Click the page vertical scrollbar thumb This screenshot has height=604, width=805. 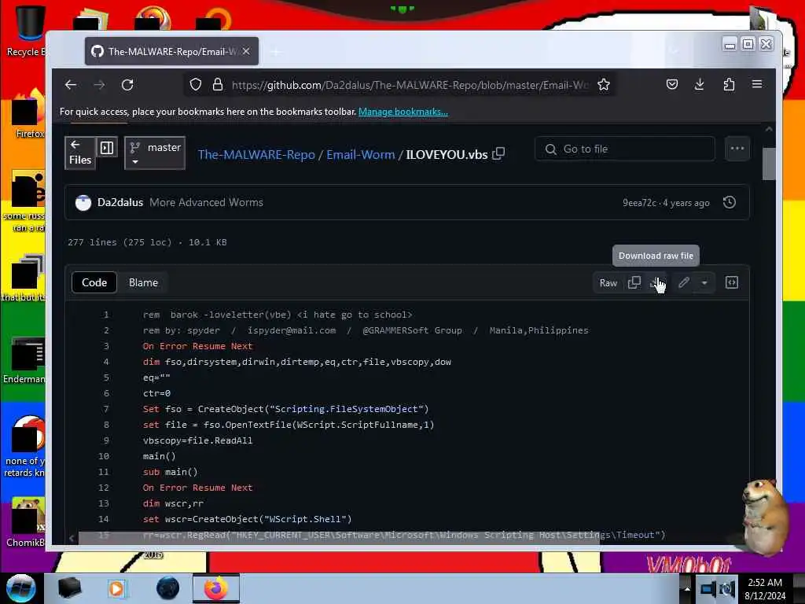pos(769,164)
